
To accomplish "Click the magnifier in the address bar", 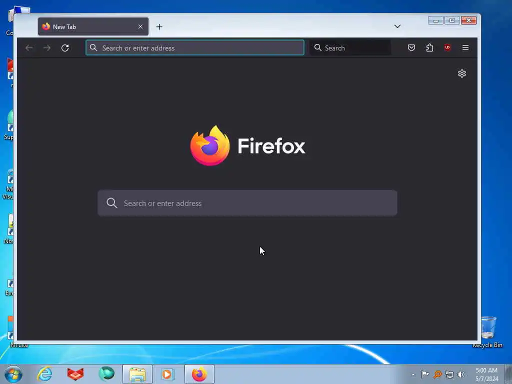I will tap(93, 47).
